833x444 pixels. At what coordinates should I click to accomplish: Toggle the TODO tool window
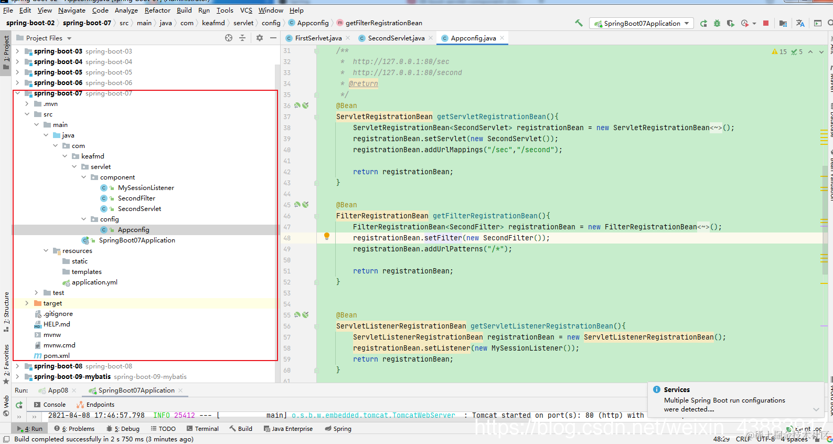click(163, 429)
